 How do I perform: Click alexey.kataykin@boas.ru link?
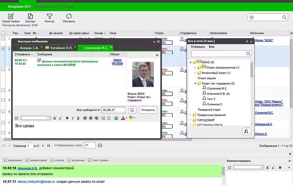[x=36, y=182]
